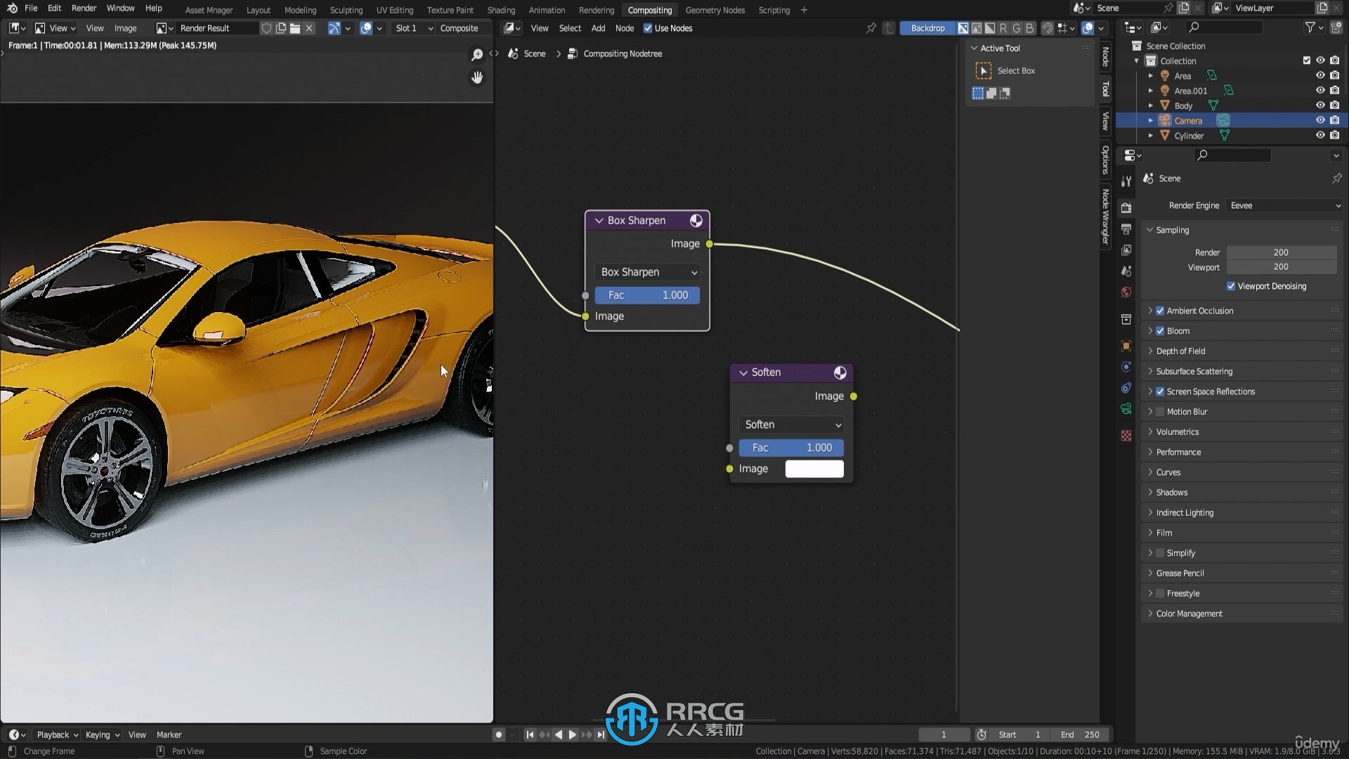1349x759 pixels.
Task: Open the View Layer properties tab icon
Action: 1126,250
